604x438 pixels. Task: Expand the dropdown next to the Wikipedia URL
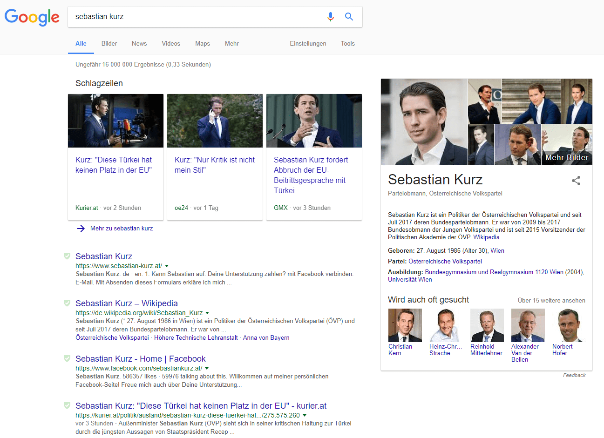click(207, 313)
